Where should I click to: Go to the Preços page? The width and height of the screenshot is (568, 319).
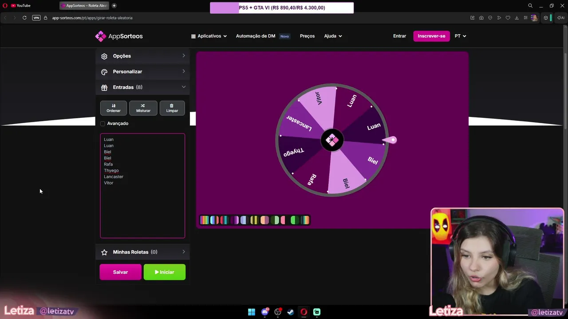307,36
